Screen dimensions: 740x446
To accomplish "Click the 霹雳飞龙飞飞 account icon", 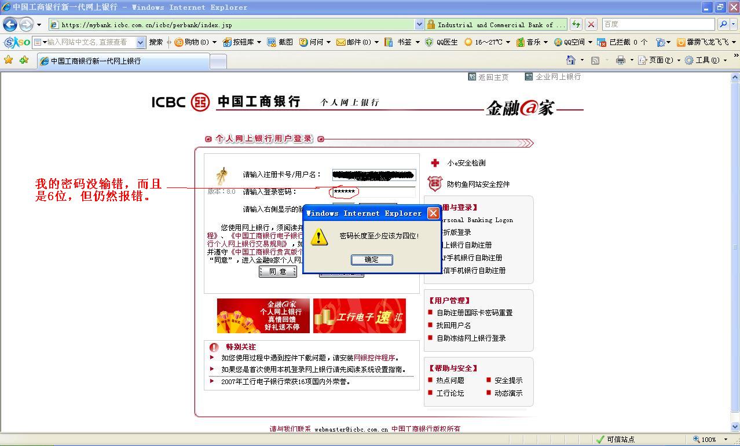I will 681,42.
